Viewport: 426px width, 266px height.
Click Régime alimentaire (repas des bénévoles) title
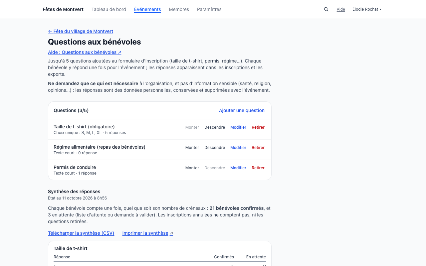[99, 147]
